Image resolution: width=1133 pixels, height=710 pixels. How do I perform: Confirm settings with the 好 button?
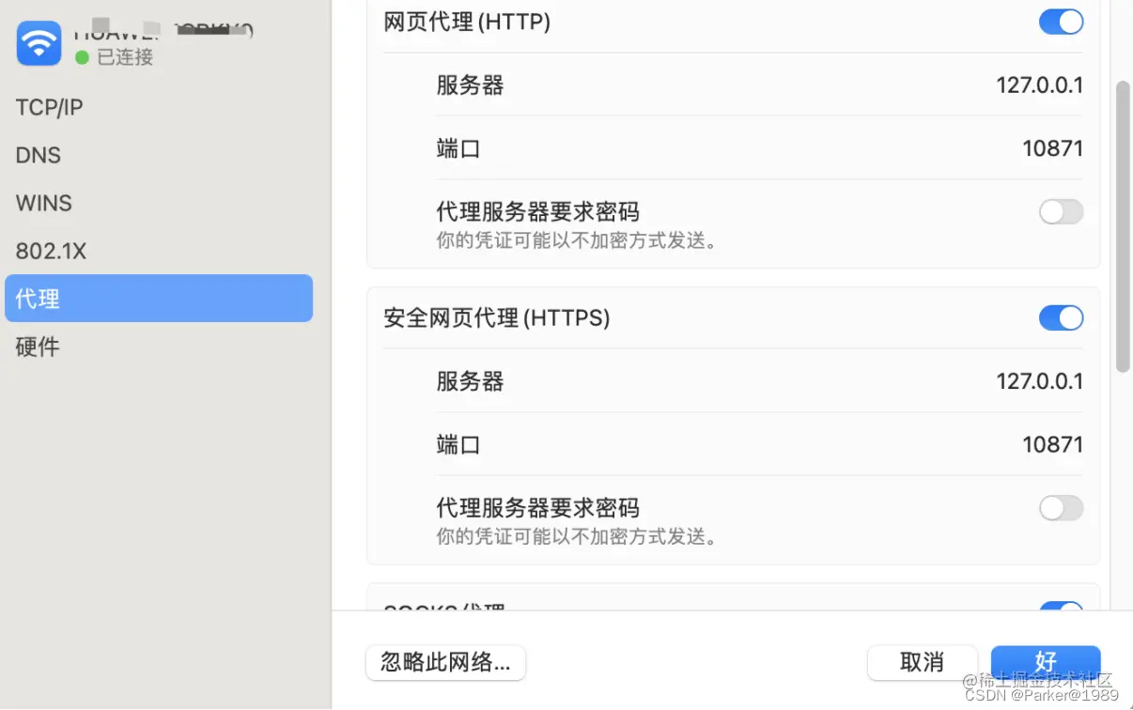1045,662
